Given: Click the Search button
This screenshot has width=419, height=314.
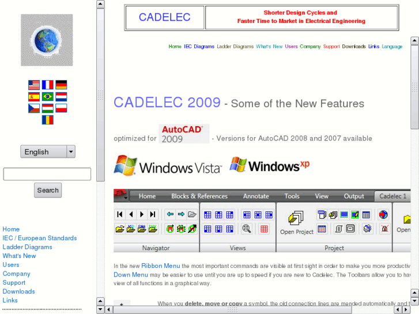Looking at the screenshot, I should click(x=48, y=190).
